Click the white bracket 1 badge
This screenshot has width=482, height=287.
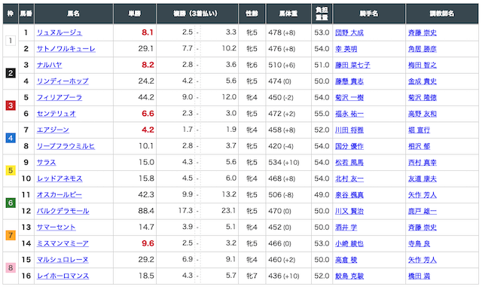pos(11,41)
